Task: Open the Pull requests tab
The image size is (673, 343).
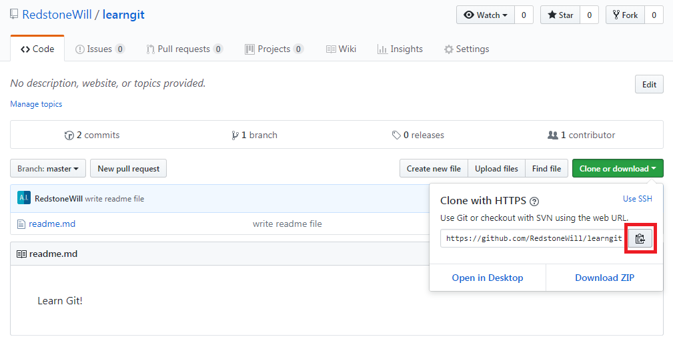Action: tap(185, 49)
